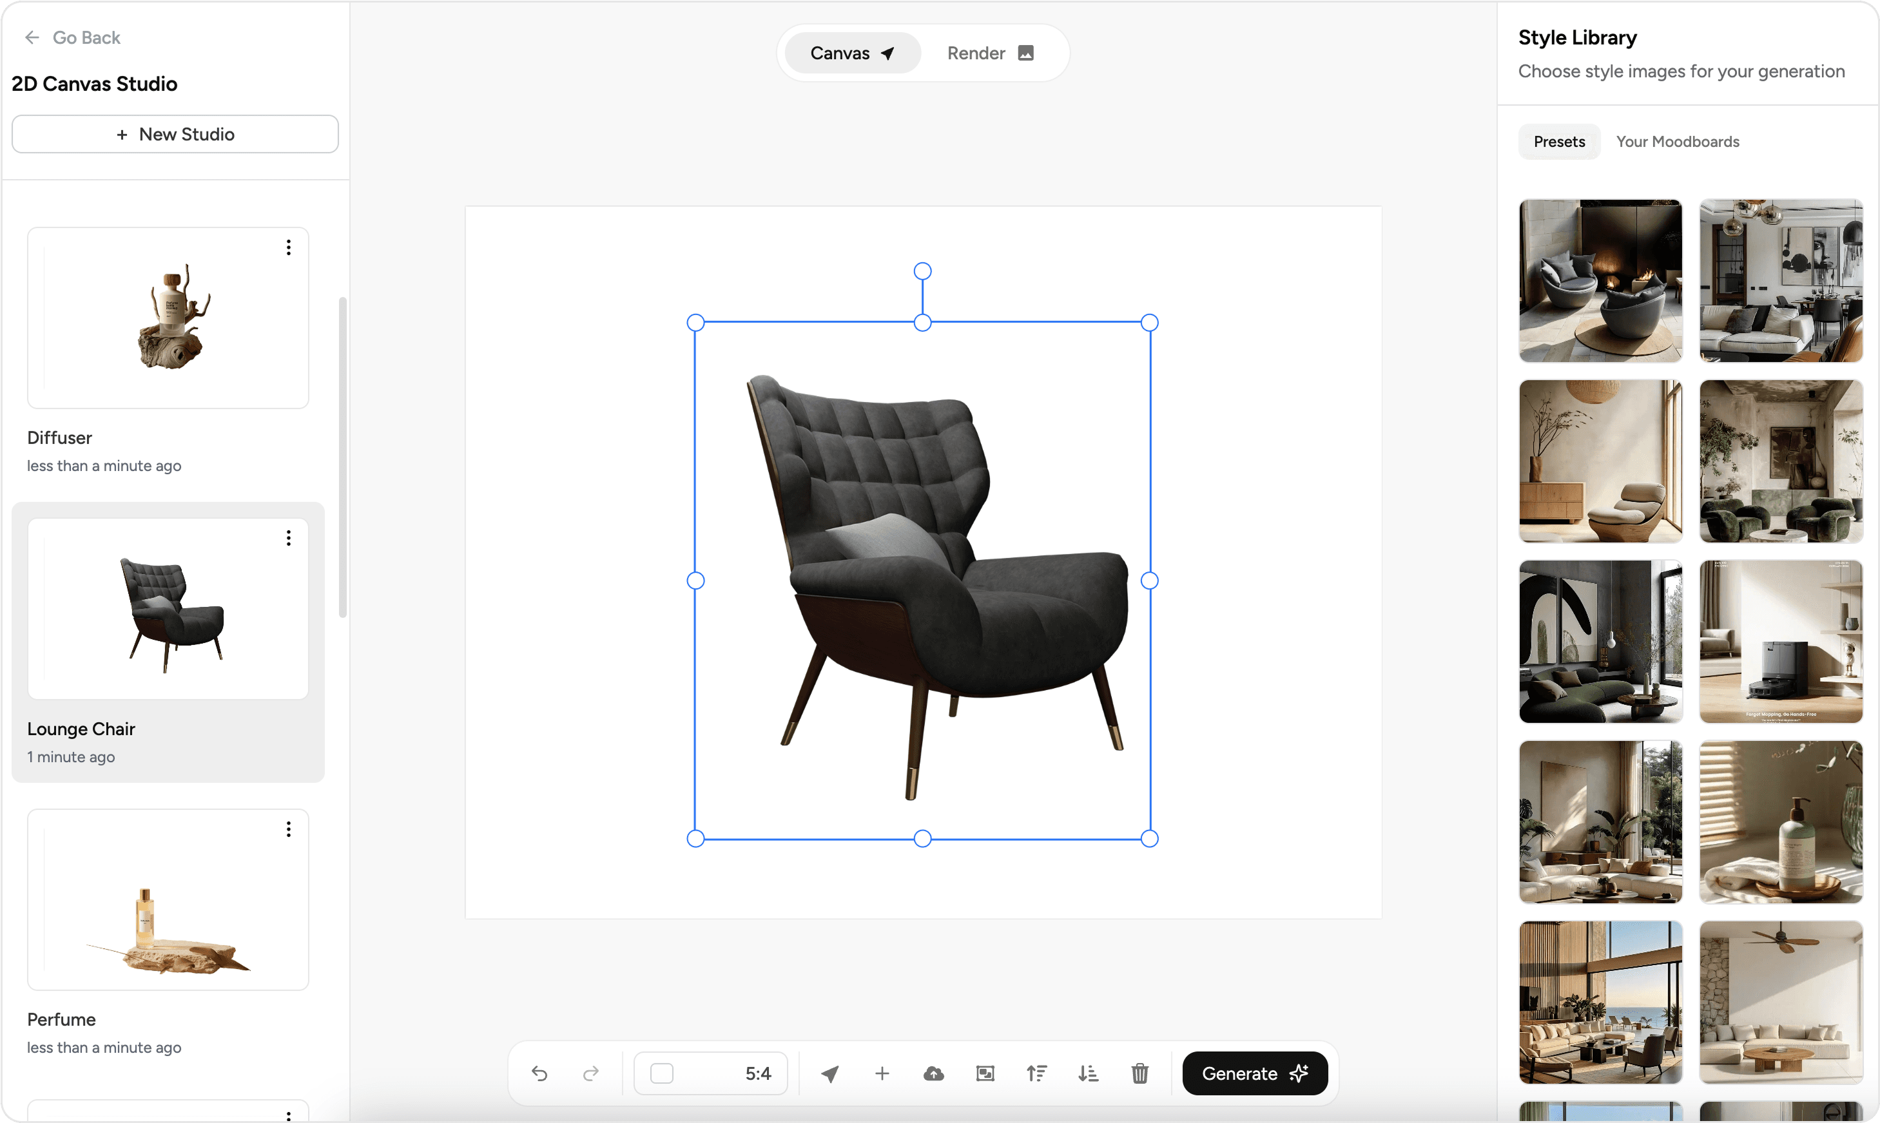Click the redo arrow in bottom toolbar
The height and width of the screenshot is (1123, 1880).
[591, 1073]
